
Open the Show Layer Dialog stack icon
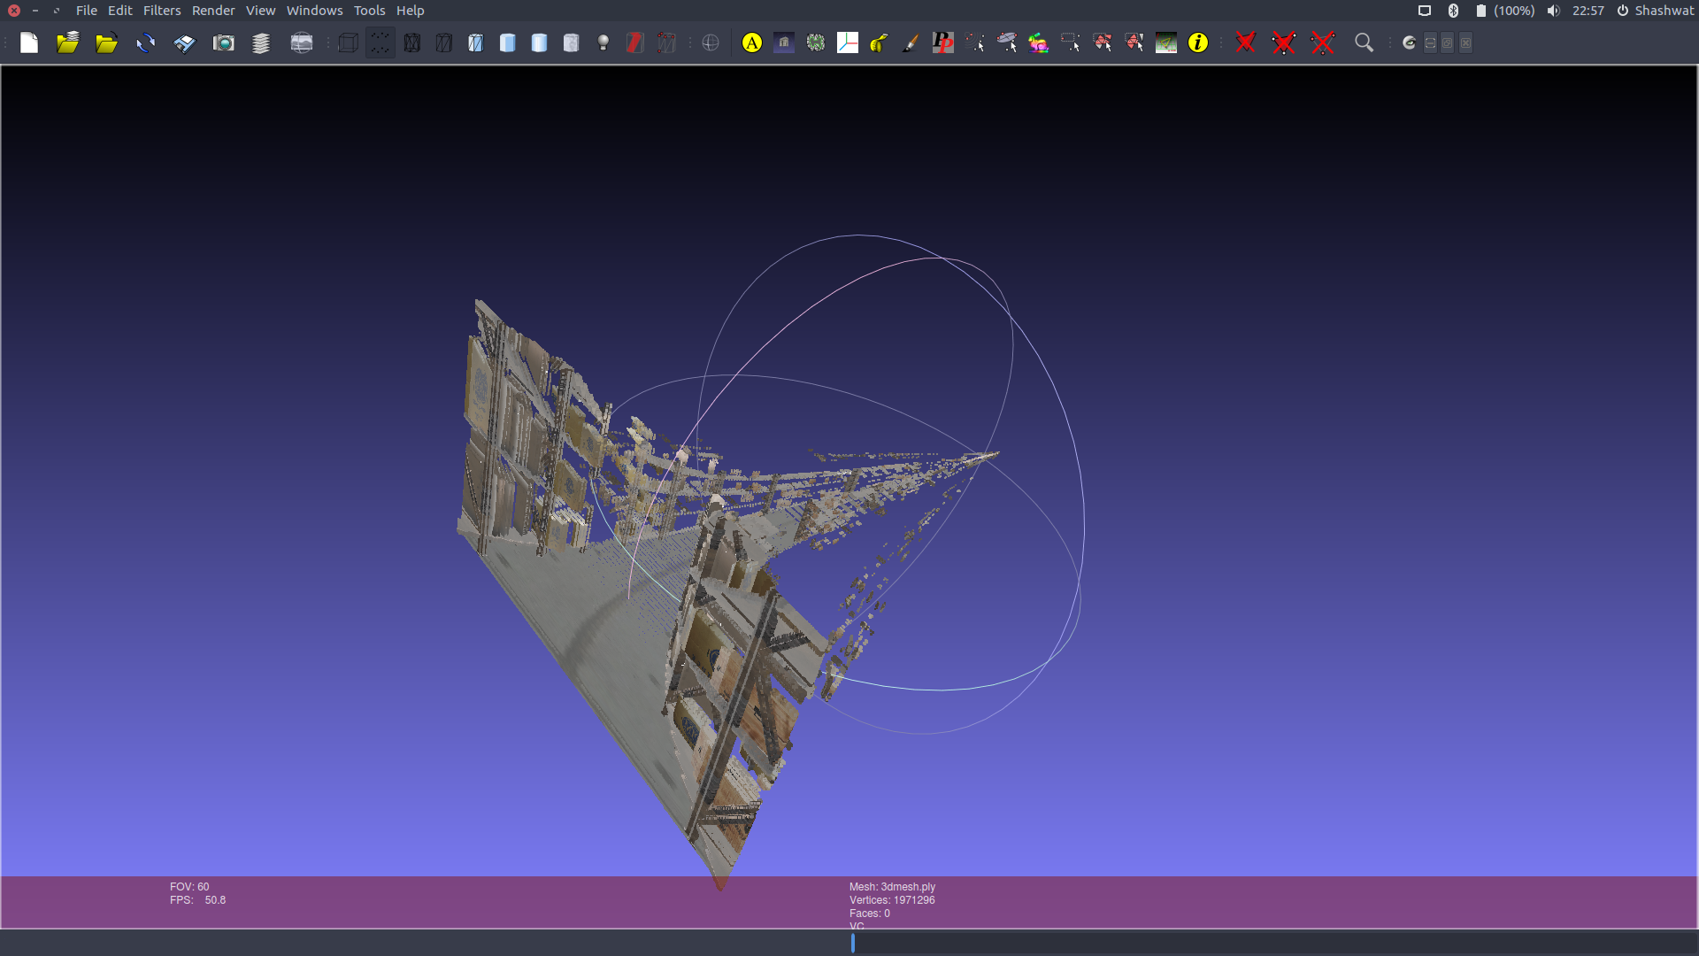261,42
